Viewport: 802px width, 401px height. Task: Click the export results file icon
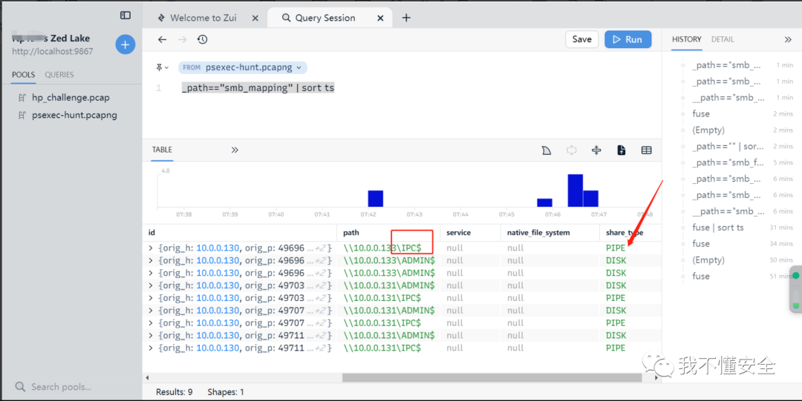622,150
